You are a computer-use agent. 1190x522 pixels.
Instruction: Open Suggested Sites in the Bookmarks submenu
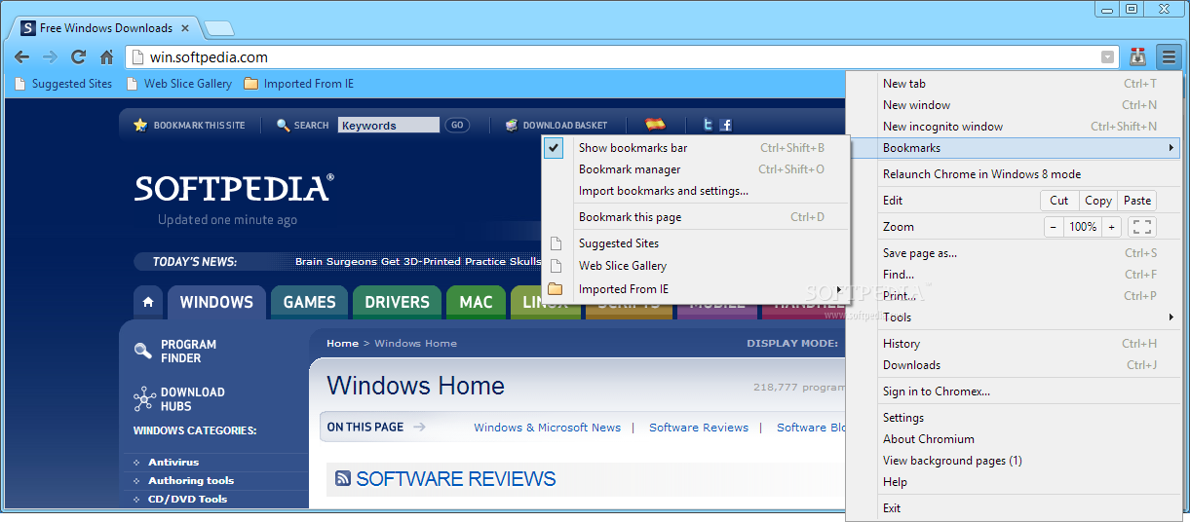[696, 243]
